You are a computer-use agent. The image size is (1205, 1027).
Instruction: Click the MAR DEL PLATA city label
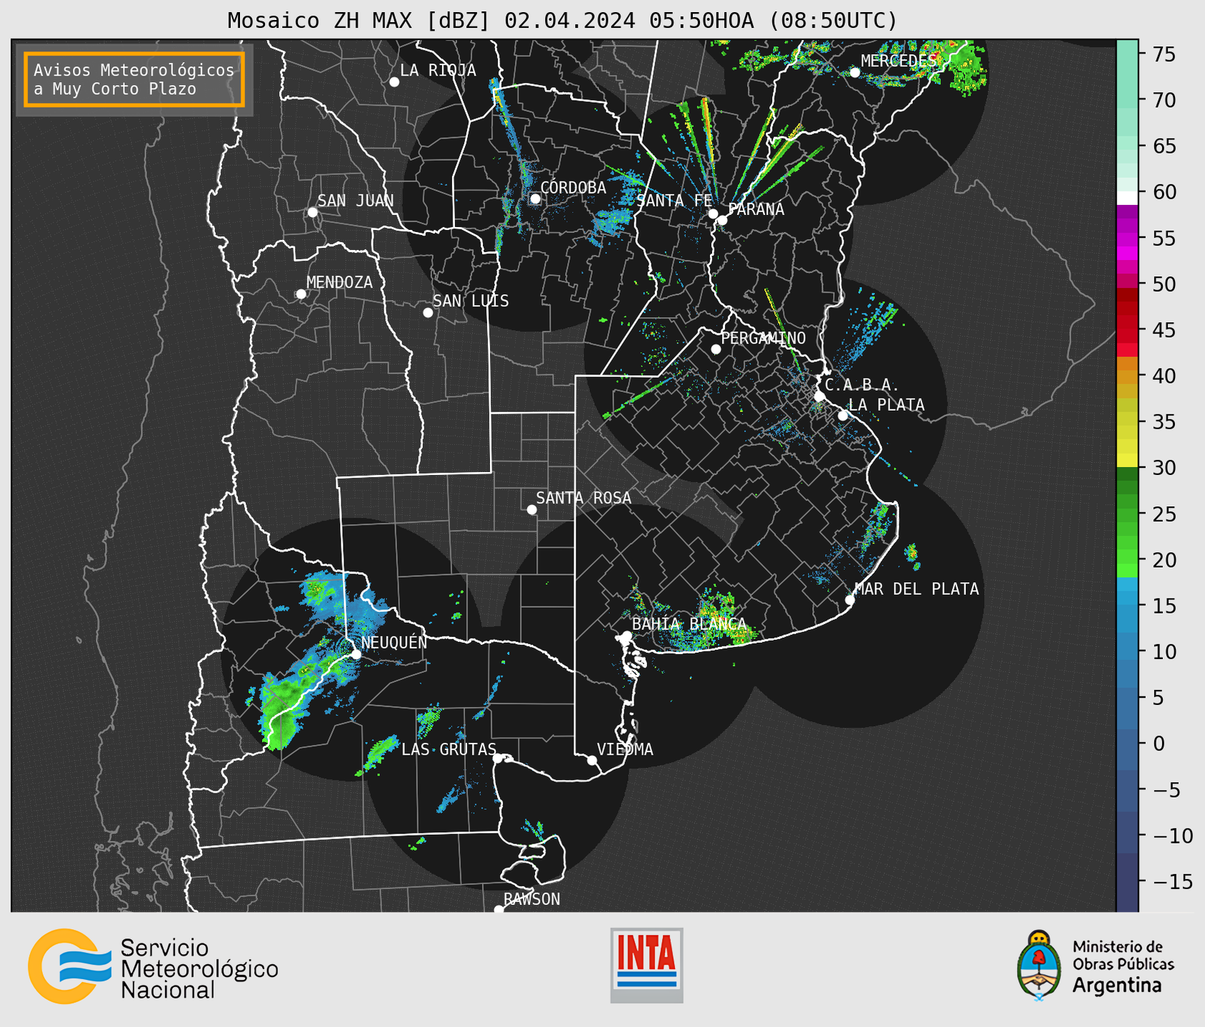pyautogui.click(x=916, y=589)
